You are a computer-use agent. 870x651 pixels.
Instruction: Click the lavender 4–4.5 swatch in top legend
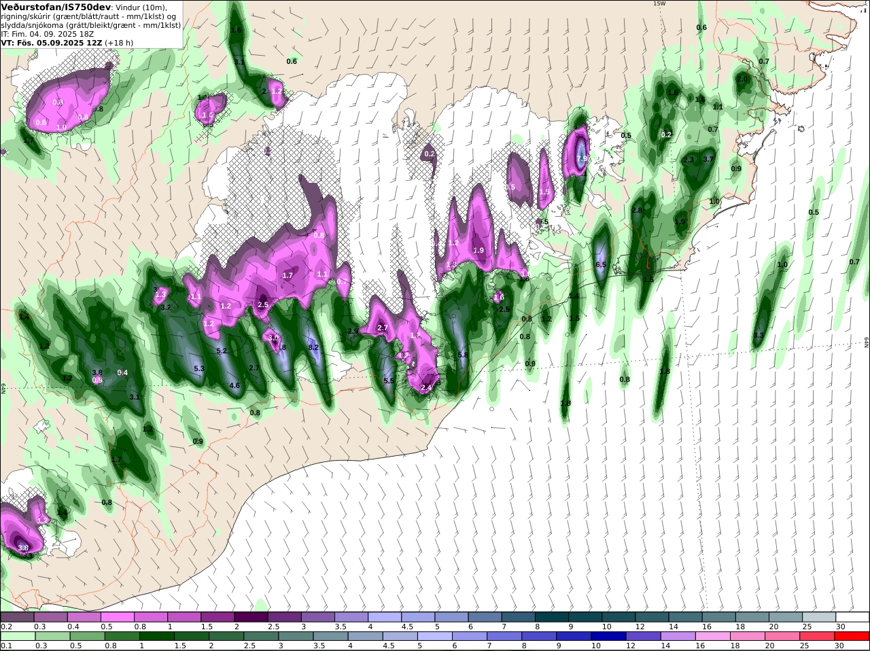coord(385,616)
